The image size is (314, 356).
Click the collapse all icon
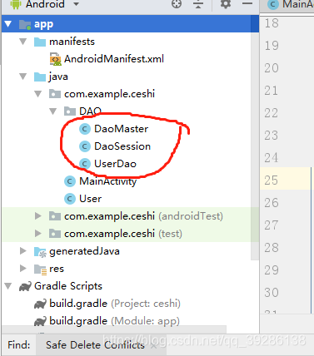point(198,4)
